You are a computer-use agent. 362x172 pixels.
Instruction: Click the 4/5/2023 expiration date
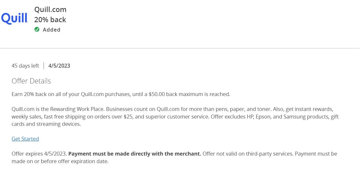(x=59, y=66)
